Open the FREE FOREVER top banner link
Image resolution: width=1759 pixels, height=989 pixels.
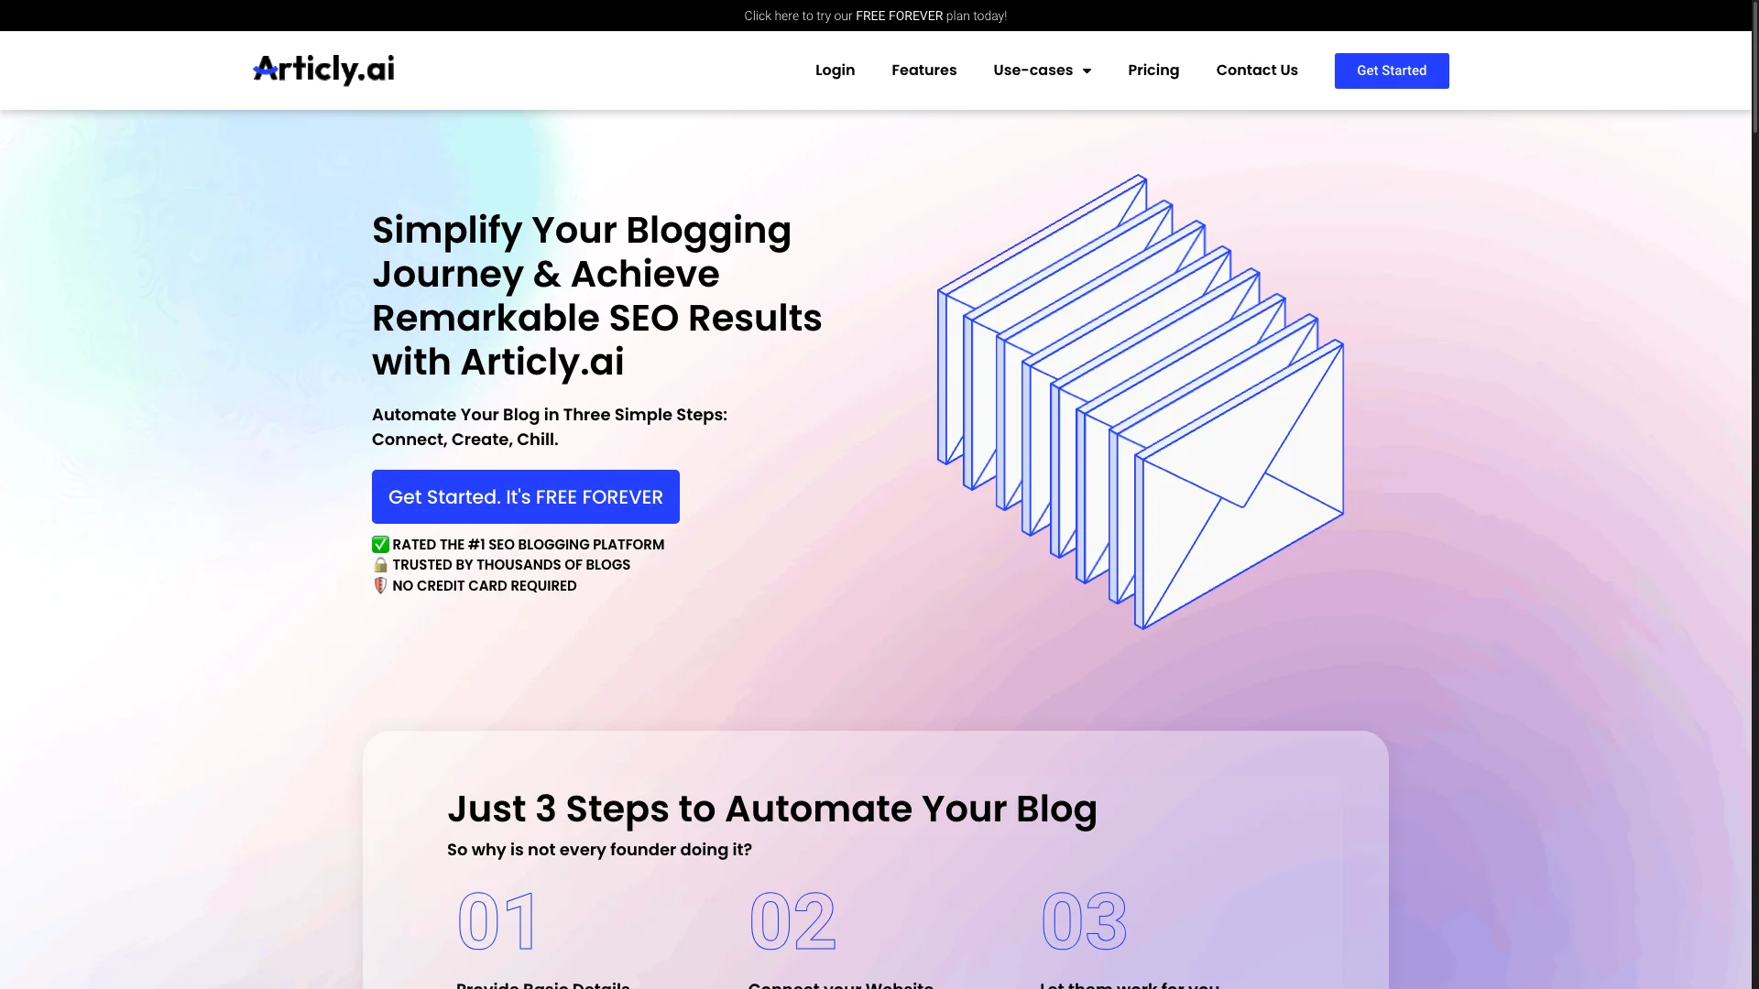pos(875,15)
